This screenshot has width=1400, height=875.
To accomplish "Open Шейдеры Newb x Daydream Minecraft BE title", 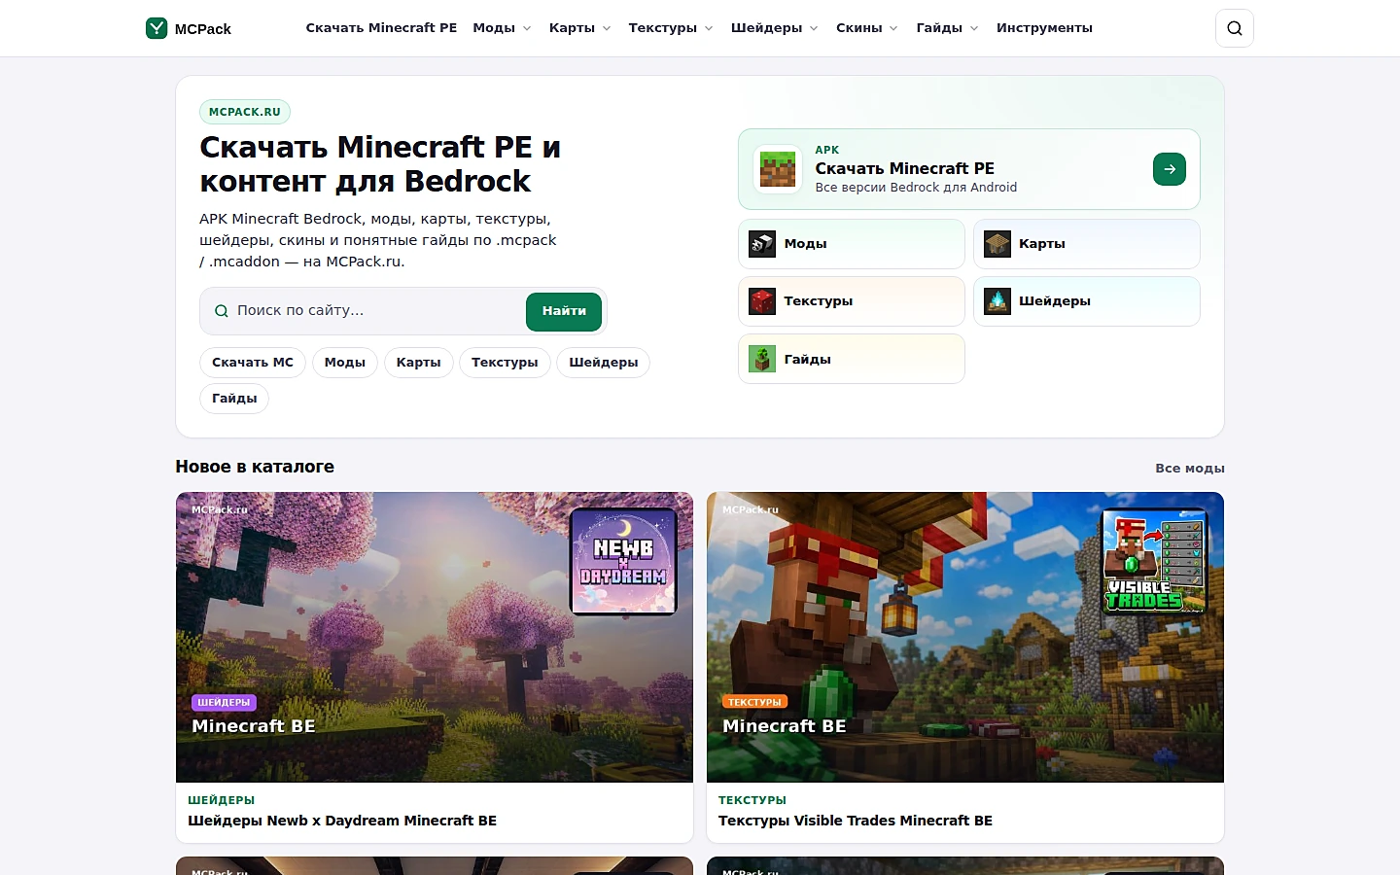I will click(x=342, y=821).
